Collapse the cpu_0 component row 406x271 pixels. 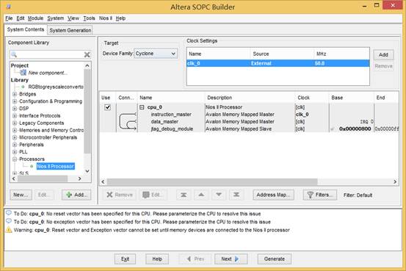point(142,107)
